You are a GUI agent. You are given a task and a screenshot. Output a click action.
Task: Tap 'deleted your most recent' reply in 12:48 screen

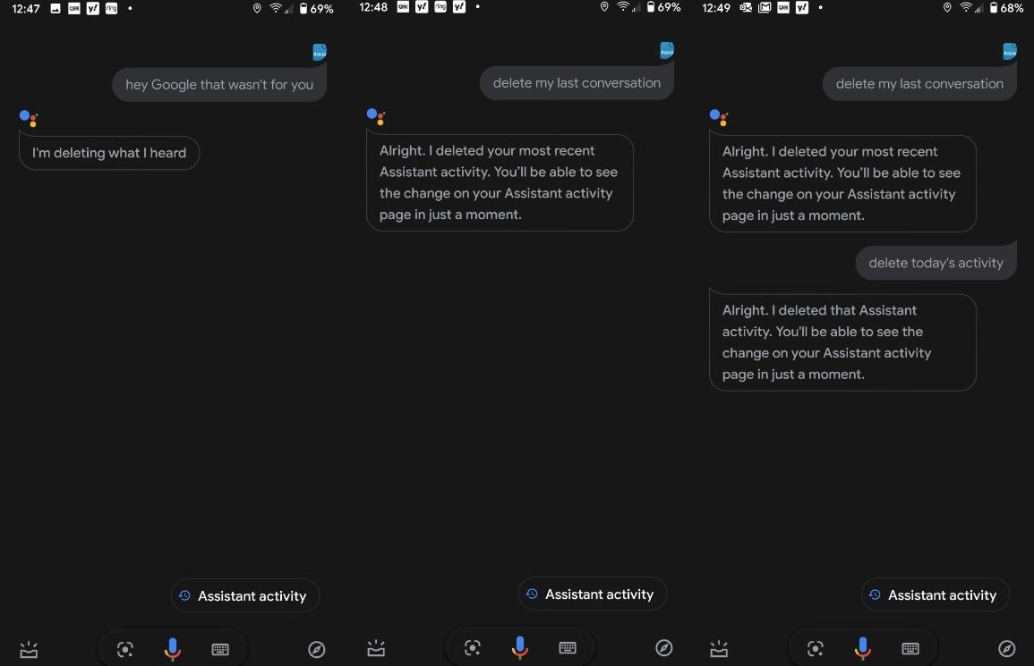[x=500, y=182]
